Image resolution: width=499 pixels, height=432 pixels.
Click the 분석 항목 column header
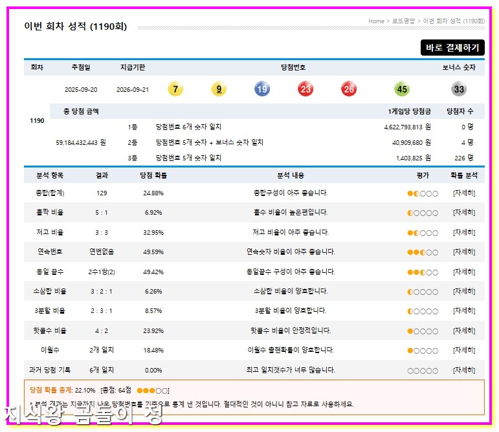[x=50, y=175]
